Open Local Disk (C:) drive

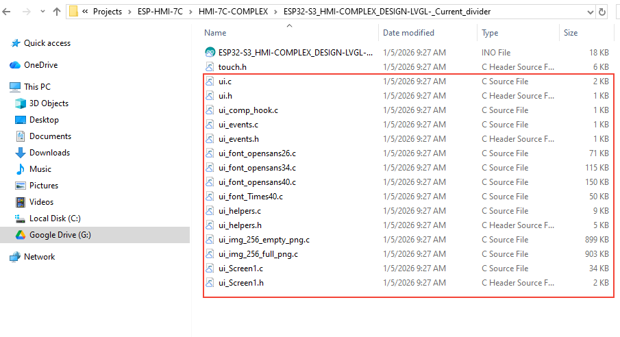pos(55,219)
